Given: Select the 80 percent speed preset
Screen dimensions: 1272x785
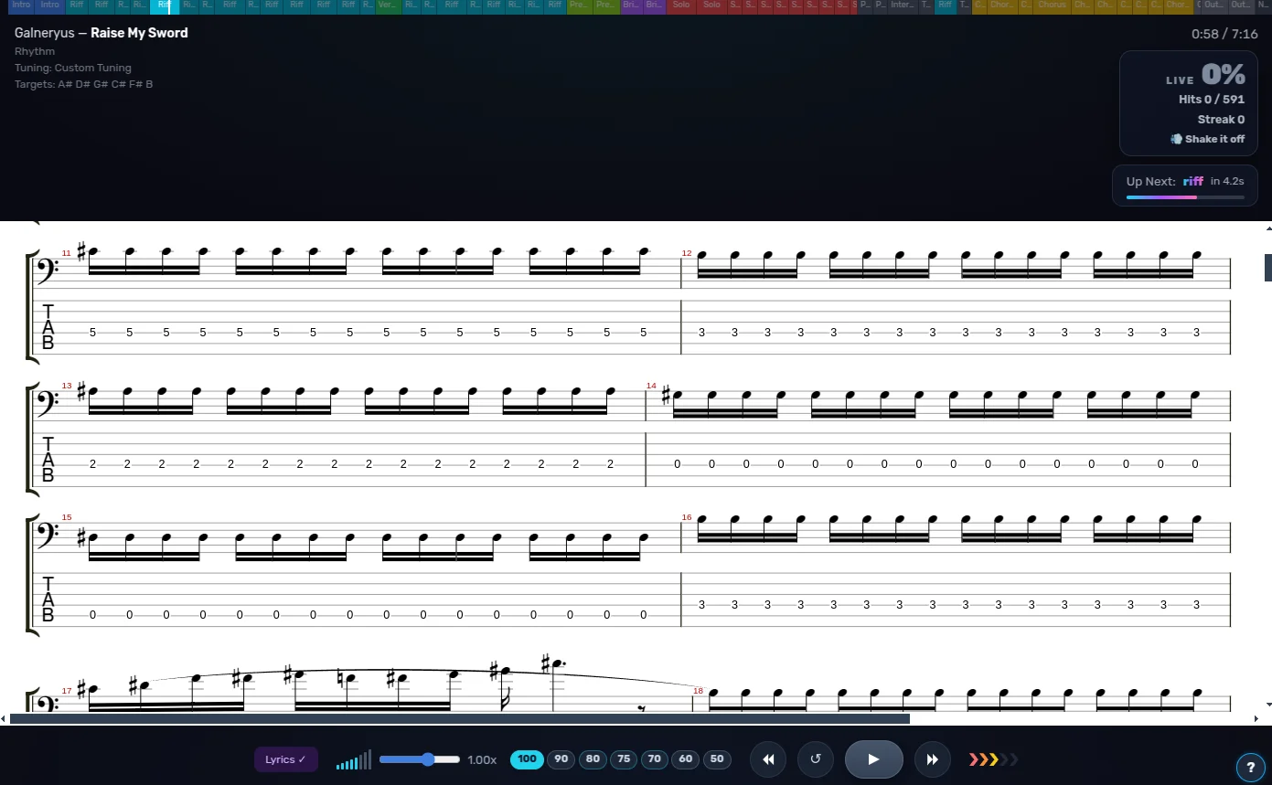Looking at the screenshot, I should (x=593, y=759).
